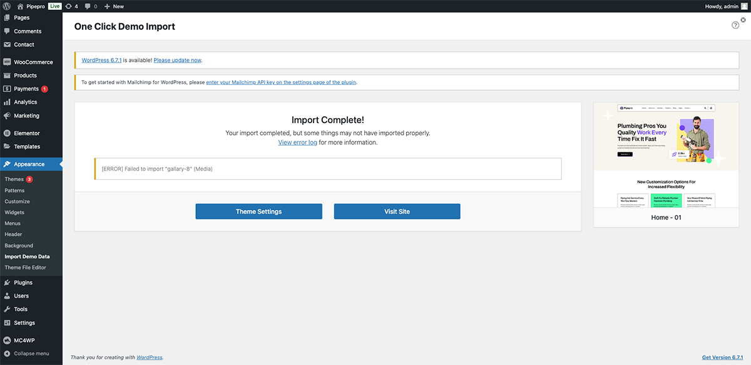Open the updates icon showing 4
This screenshot has height=365, width=751.
(68, 6)
